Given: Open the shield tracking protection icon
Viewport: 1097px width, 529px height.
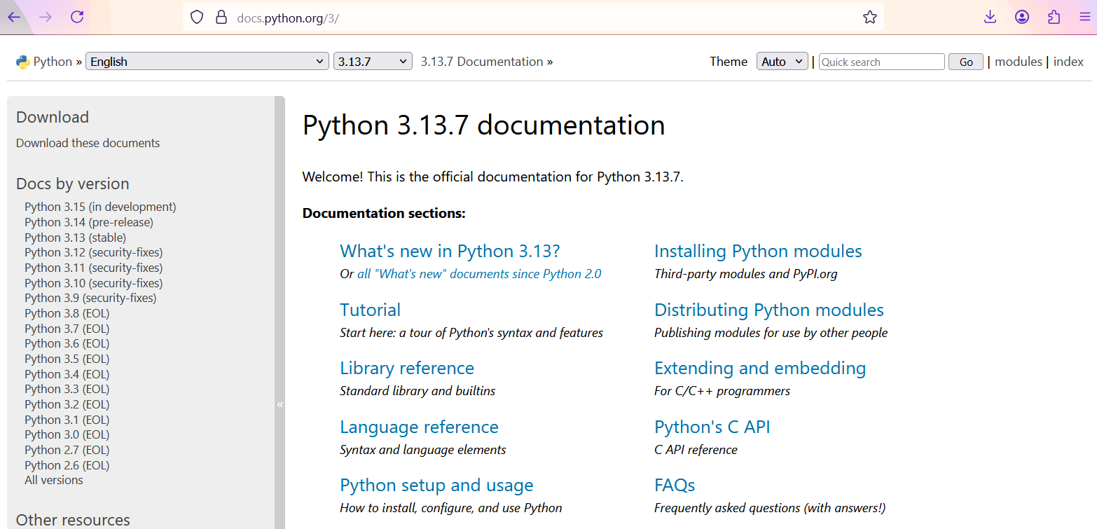Looking at the screenshot, I should [197, 18].
